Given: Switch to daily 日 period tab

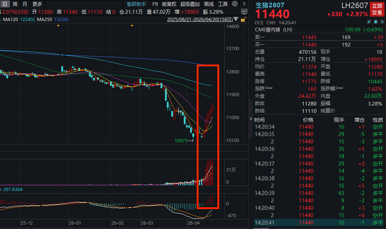Looking at the screenshot, I should point(5,4).
